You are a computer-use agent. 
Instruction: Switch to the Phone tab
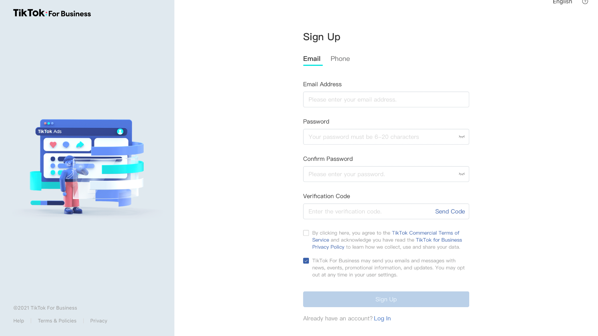[x=340, y=59]
